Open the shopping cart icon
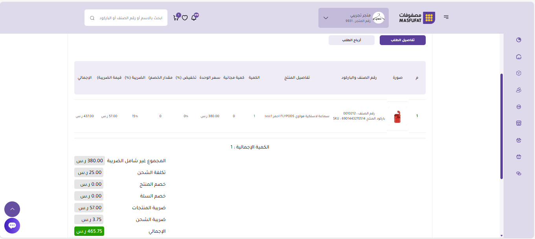This screenshot has height=239, width=535. (x=176, y=18)
